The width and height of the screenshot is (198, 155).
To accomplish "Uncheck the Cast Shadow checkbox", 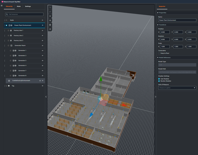I will [159, 79].
